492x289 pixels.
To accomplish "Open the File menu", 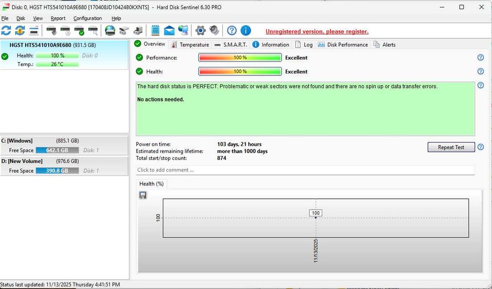I will click(x=5, y=18).
